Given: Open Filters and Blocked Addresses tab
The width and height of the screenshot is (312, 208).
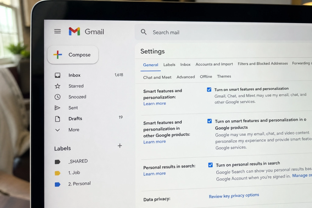Looking at the screenshot, I should click(263, 63).
